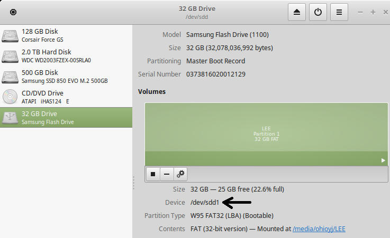Unmount the selected partition with stop button
390x238 pixels.
(x=153, y=174)
